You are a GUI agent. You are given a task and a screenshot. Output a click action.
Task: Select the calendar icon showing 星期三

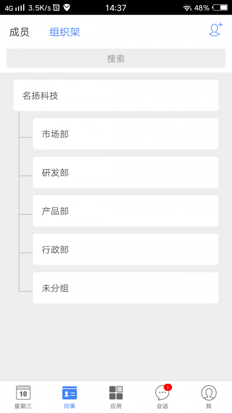(23, 393)
